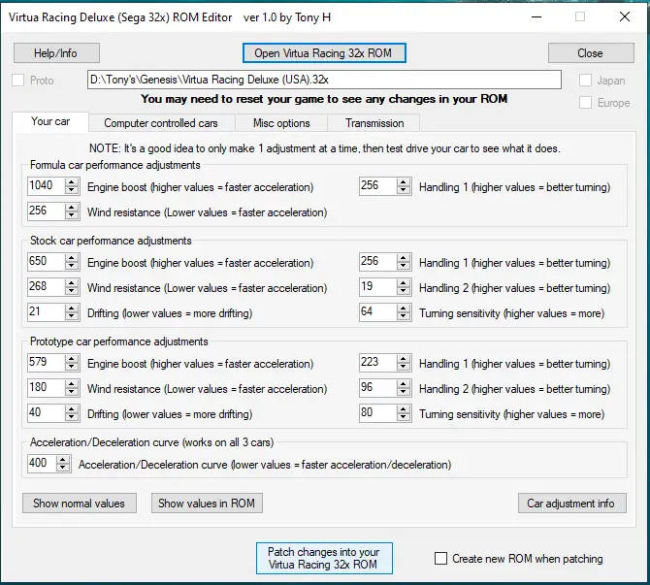The width and height of the screenshot is (650, 585).
Task: Click the Close button
Action: tap(591, 53)
